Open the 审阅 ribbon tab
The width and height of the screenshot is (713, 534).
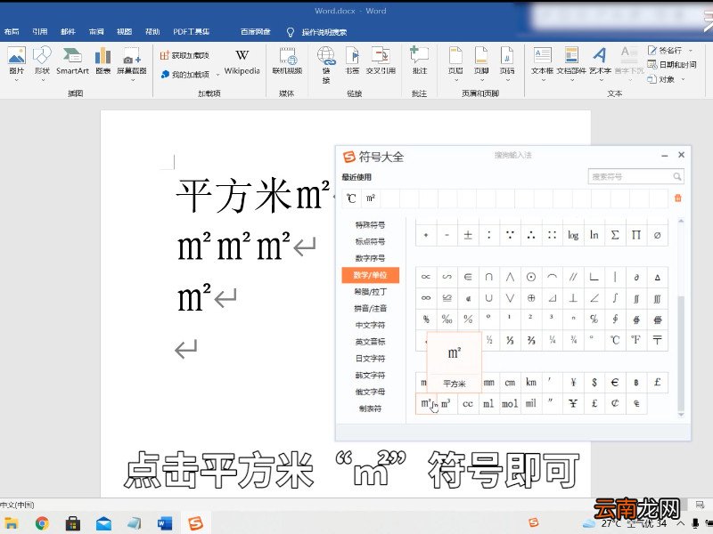pyautogui.click(x=96, y=32)
